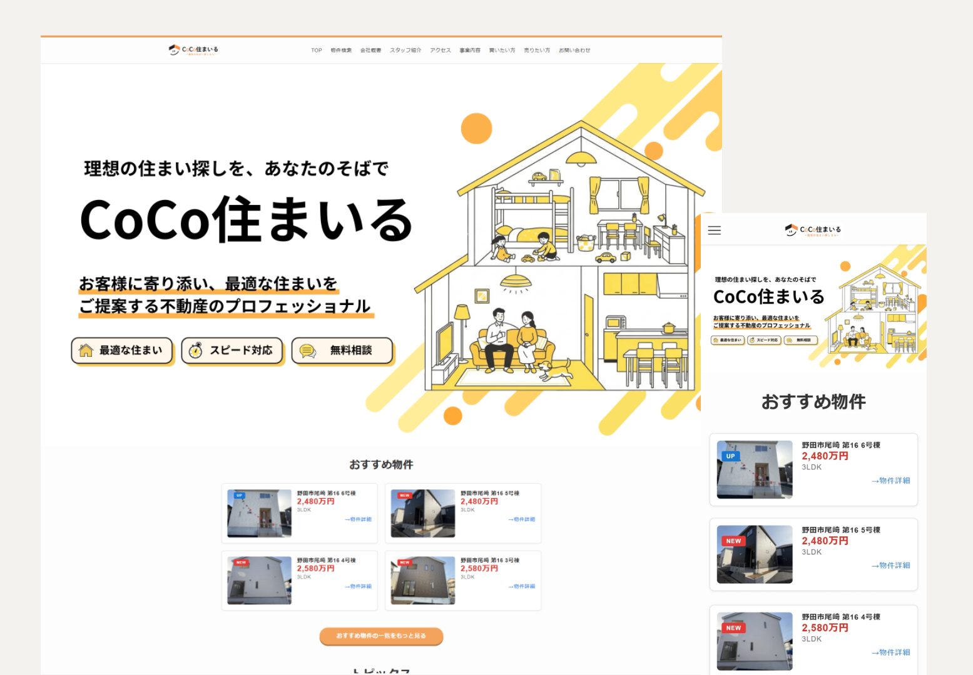Click おすすめ物件の一覧をもっと見る button
The width and height of the screenshot is (973, 675).
point(381,636)
